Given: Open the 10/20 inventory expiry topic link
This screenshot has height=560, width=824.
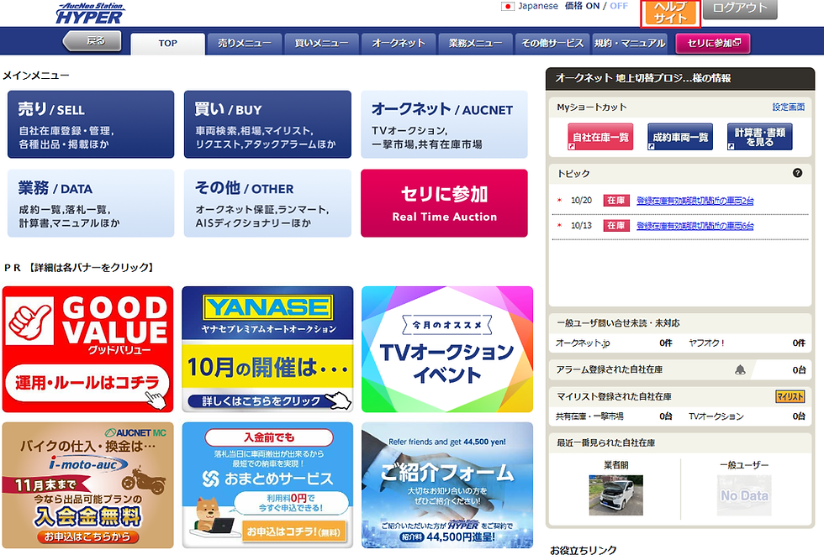Looking at the screenshot, I should click(695, 201).
